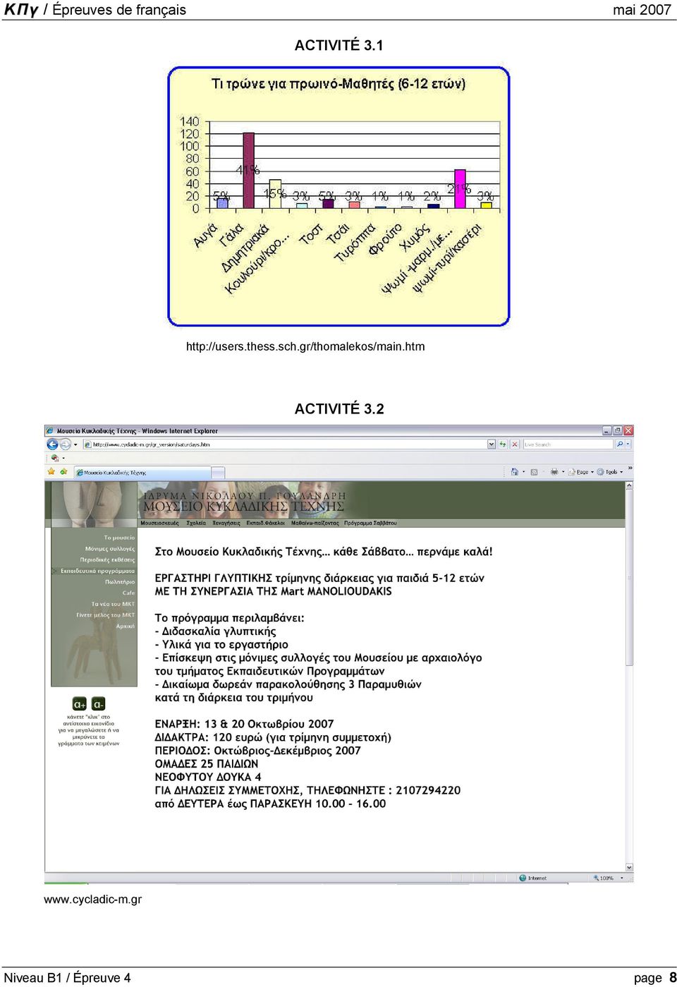Open Εκπαιδευτικά προγράμματα sidebar link
Image resolution: width=677 pixels, height=987 pixels.
(x=97, y=571)
